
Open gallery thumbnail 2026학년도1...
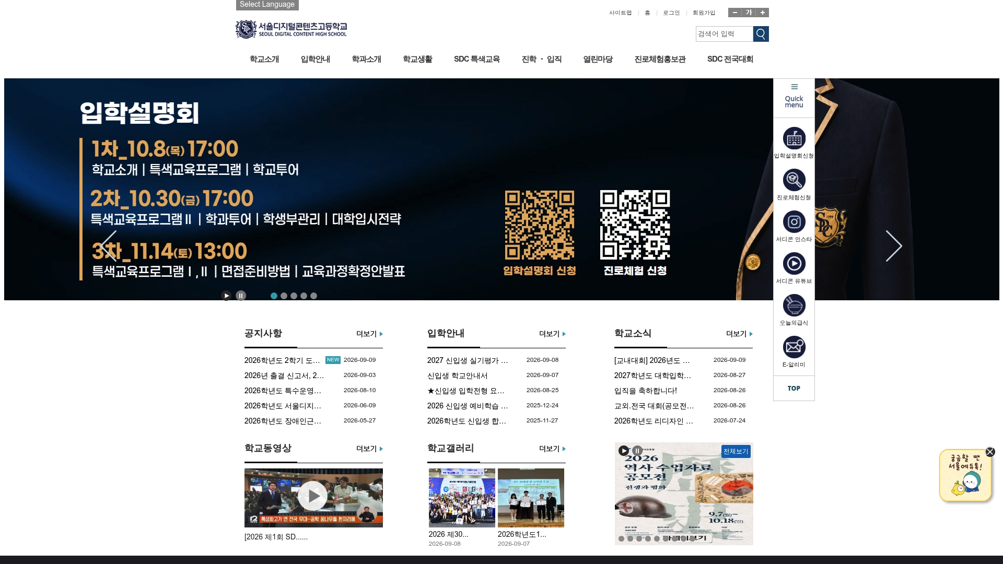[531, 498]
